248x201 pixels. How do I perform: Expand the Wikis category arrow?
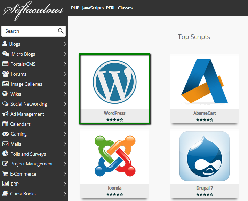point(65,94)
